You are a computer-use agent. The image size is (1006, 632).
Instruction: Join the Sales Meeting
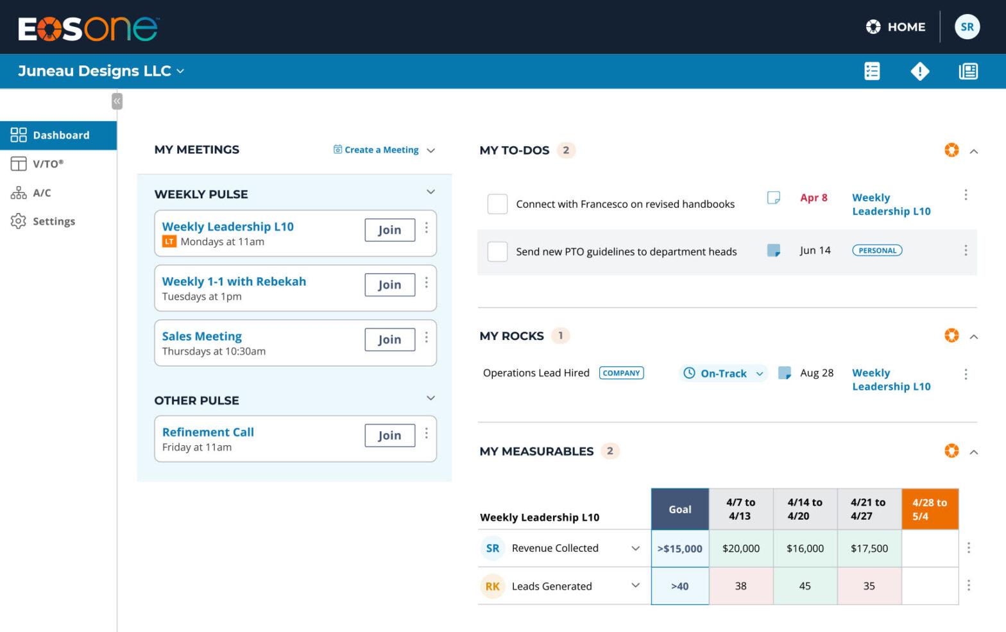coord(389,339)
